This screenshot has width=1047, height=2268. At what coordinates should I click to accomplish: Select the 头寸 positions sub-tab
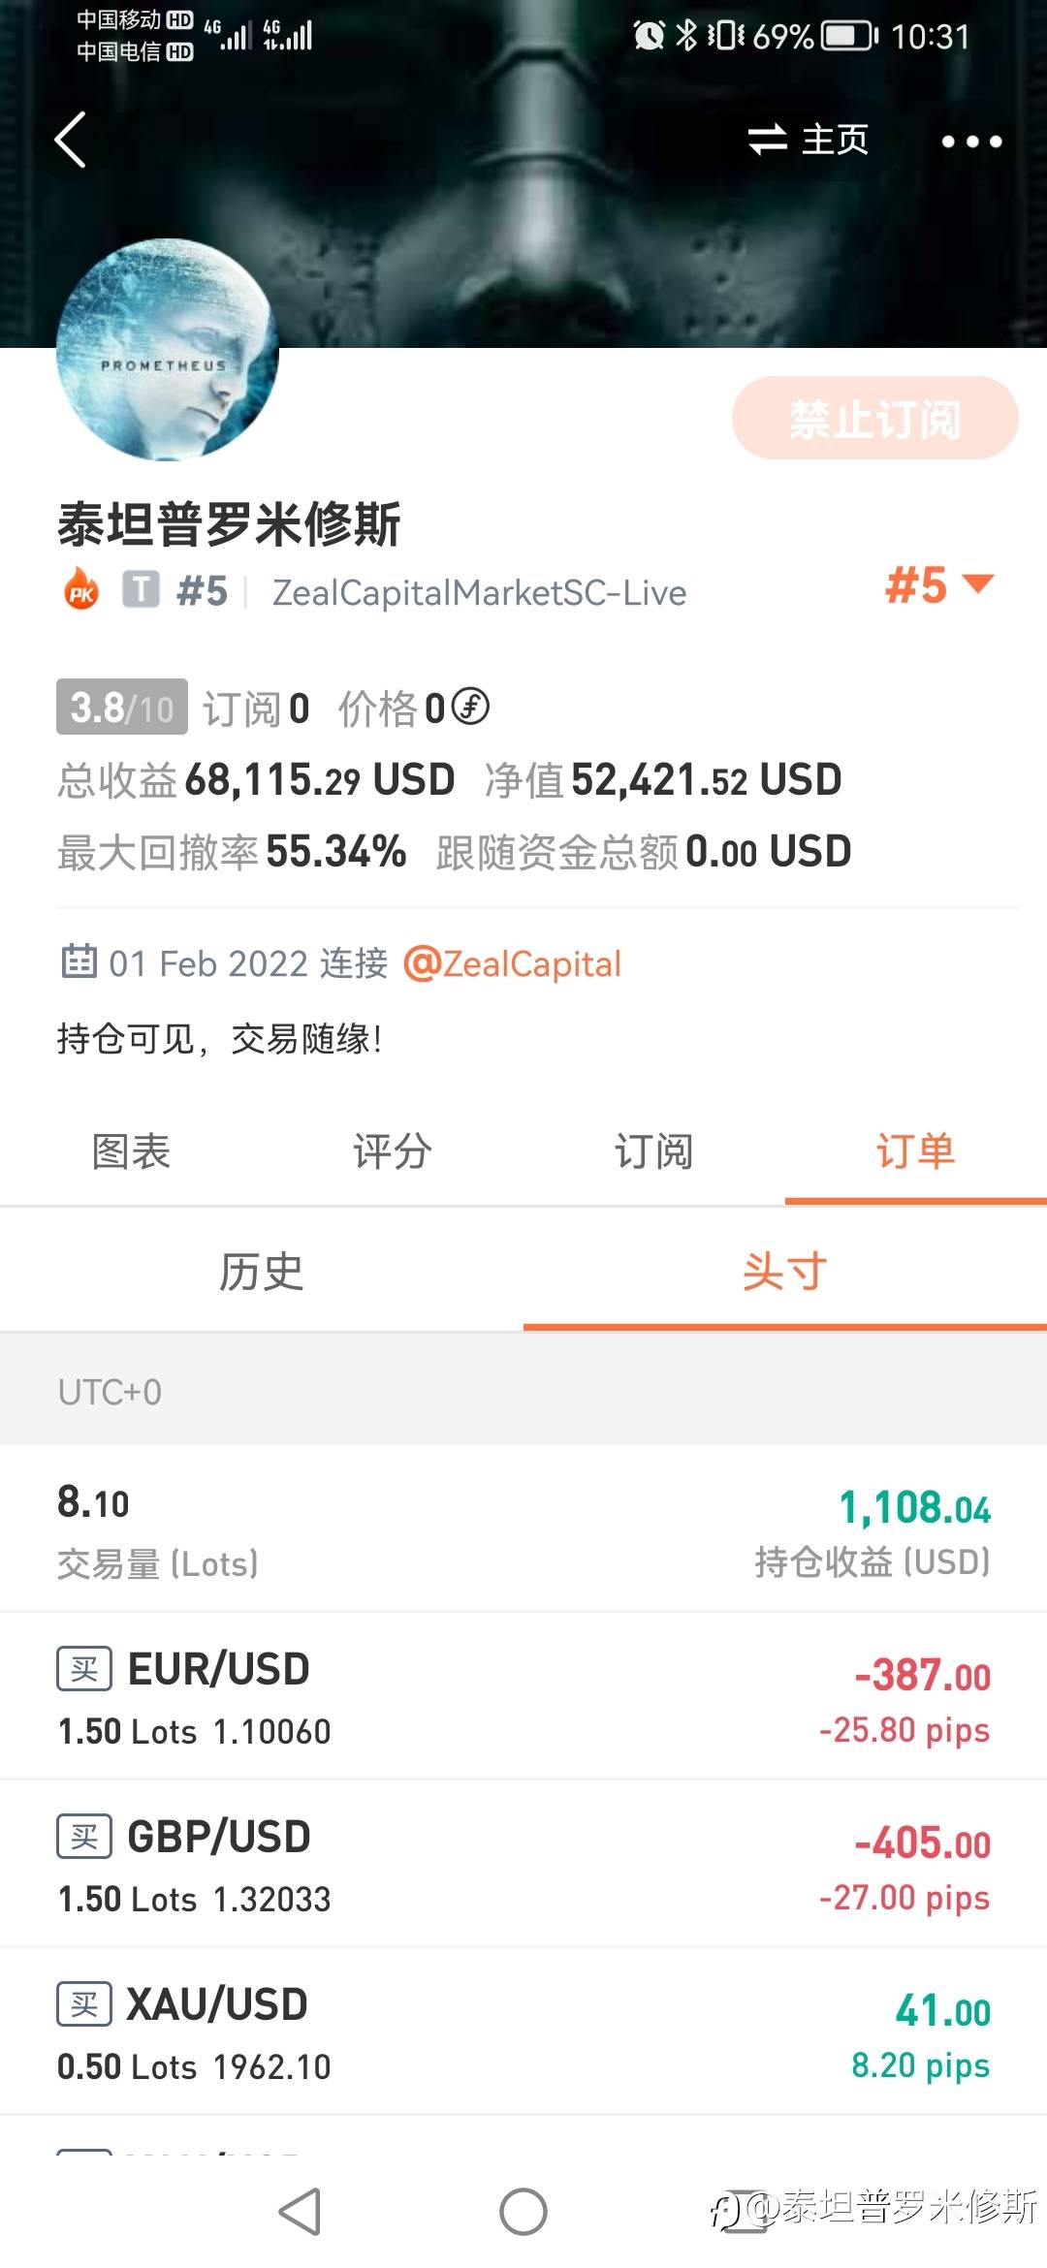point(785,1272)
